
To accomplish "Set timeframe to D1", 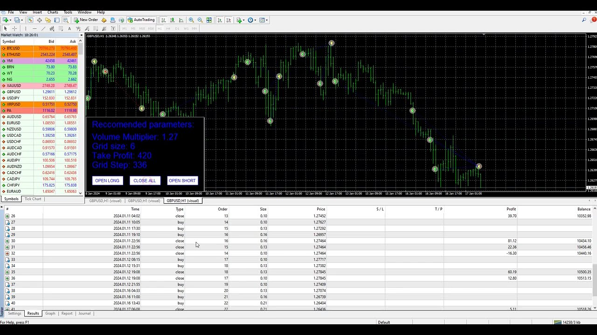I will click(x=177, y=28).
